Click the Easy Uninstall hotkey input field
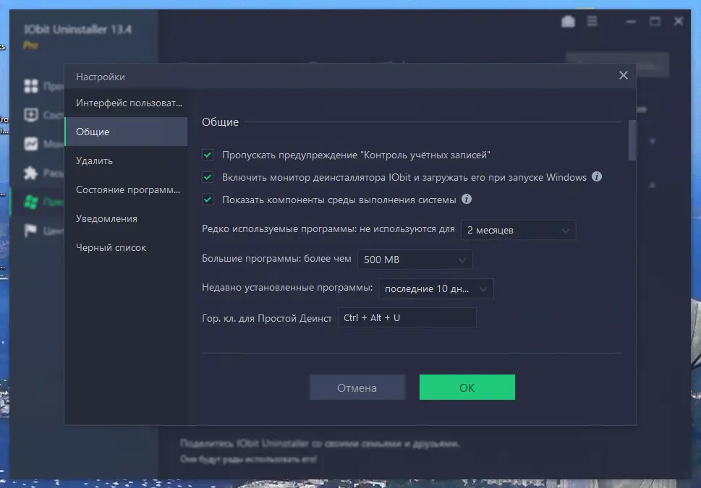 (407, 317)
